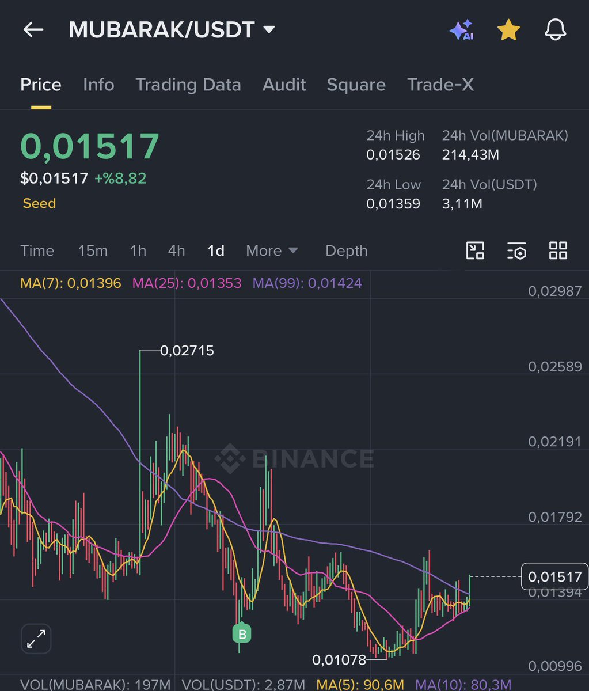Tap the MA(7): 0,01396 indicator label
The width and height of the screenshot is (589, 691).
[71, 283]
